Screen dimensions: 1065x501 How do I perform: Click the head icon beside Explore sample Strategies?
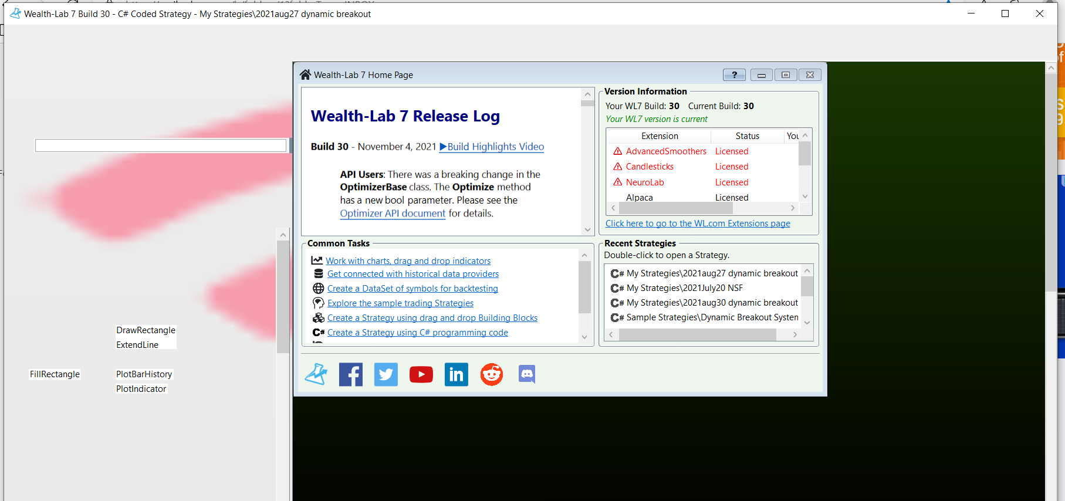(319, 303)
